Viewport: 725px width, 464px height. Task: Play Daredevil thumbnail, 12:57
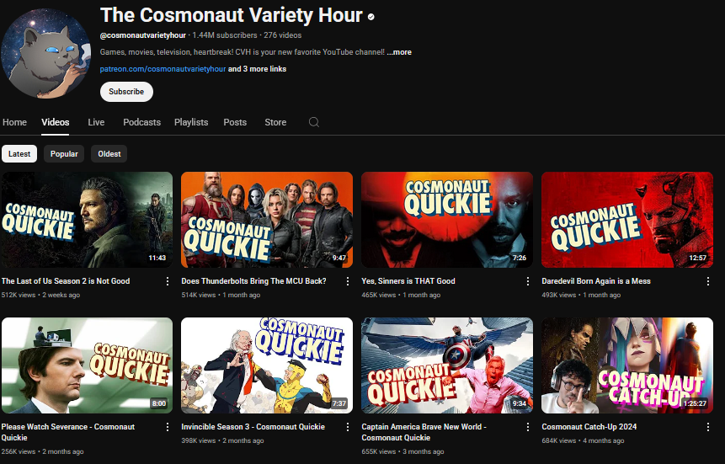pos(627,220)
